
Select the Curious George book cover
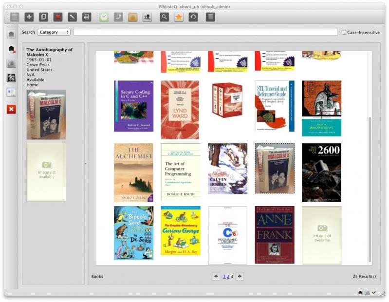coord(181,230)
